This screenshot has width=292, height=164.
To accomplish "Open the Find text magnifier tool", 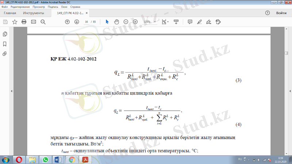I will point(43,22).
